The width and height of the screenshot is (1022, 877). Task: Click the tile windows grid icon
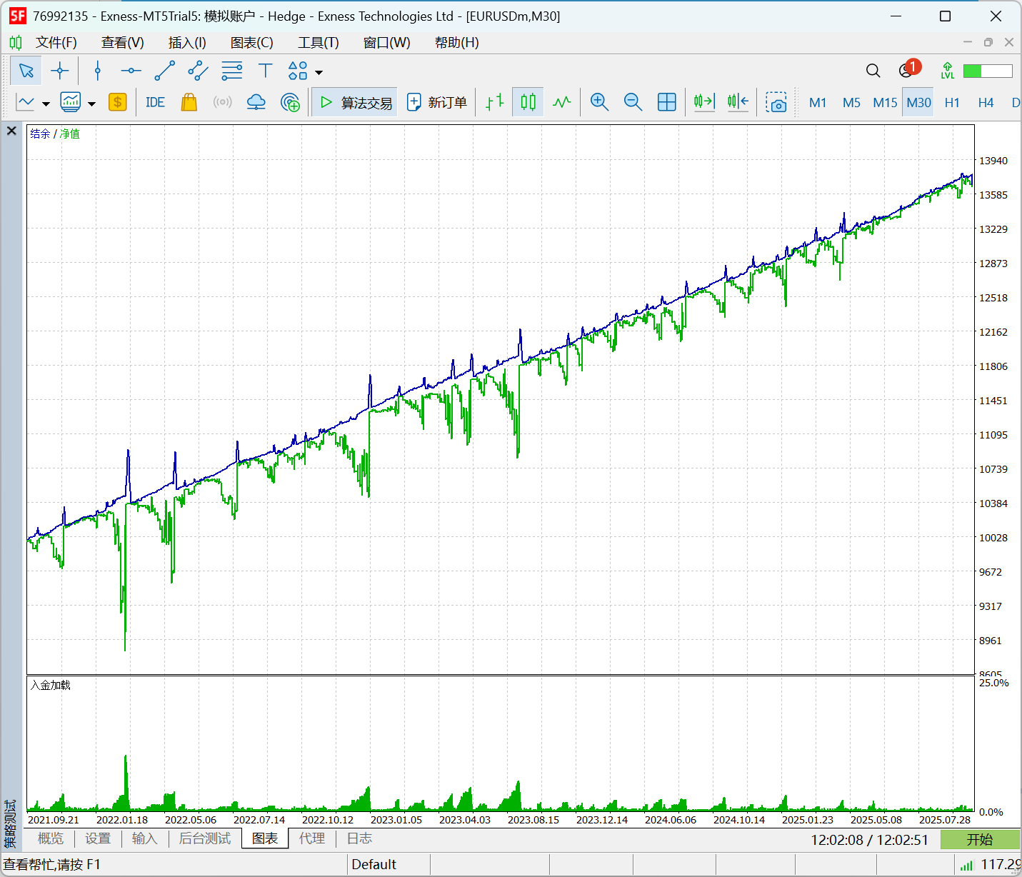point(666,102)
